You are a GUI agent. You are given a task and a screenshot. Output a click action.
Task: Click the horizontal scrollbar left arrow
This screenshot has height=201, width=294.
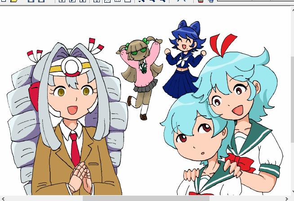point(3,199)
